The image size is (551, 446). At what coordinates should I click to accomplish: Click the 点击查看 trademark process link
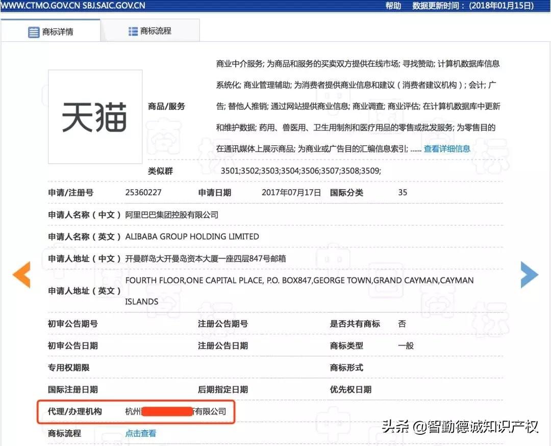[141, 433]
